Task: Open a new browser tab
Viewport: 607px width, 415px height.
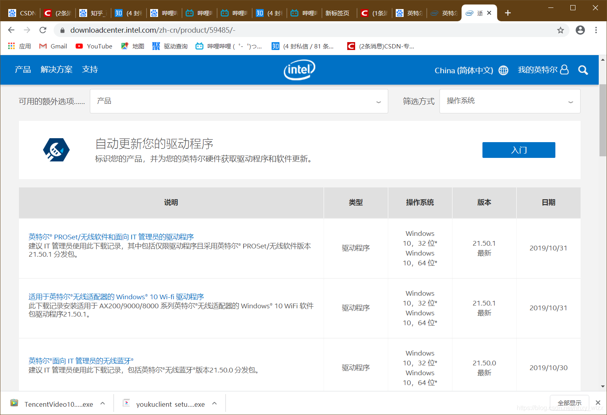Action: click(x=508, y=13)
